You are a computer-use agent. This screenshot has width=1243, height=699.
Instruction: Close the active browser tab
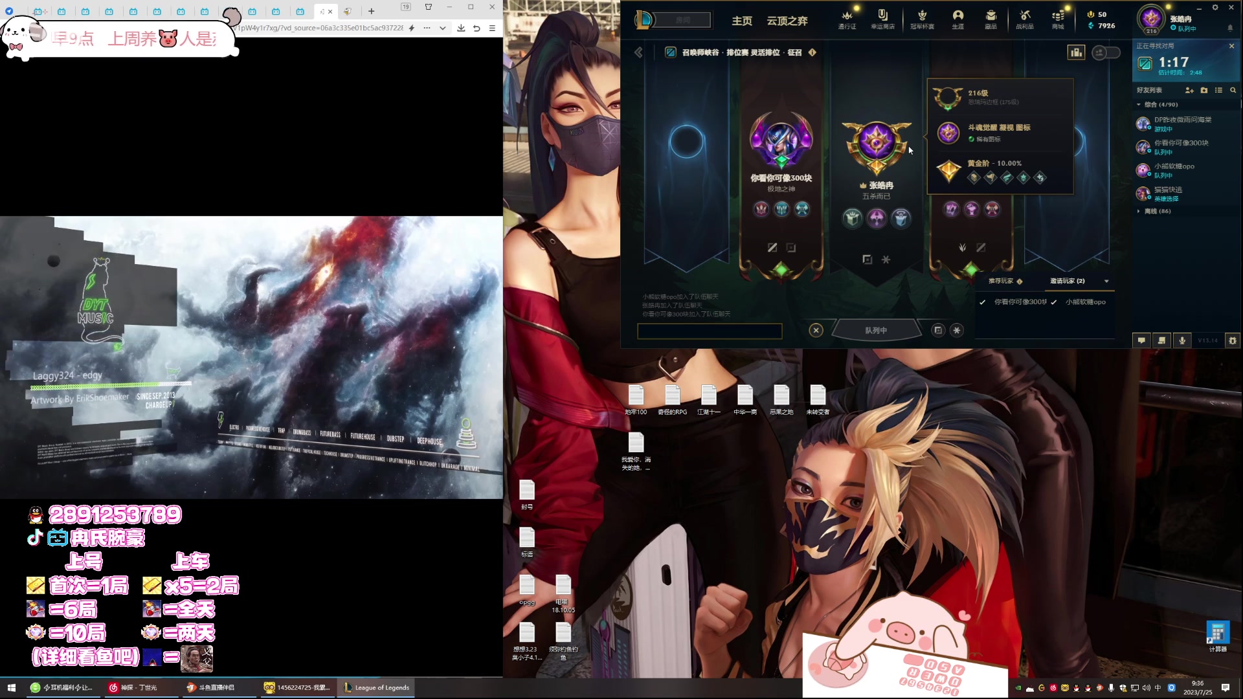coord(330,11)
